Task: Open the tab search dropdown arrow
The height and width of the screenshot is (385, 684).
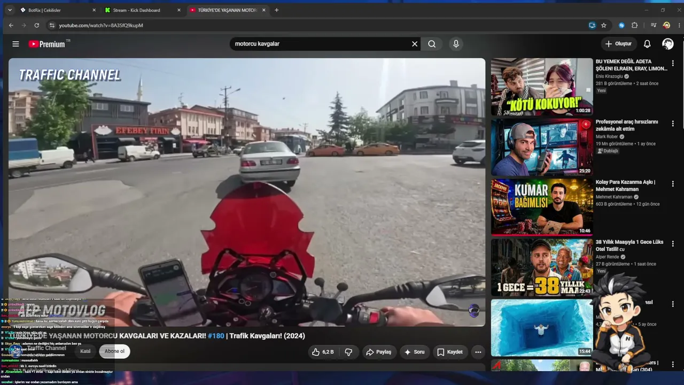Action: (10, 10)
